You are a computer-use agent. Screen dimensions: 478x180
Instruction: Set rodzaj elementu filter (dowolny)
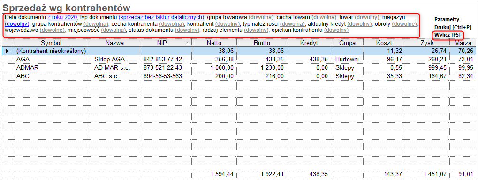pyautogui.click(x=257, y=30)
